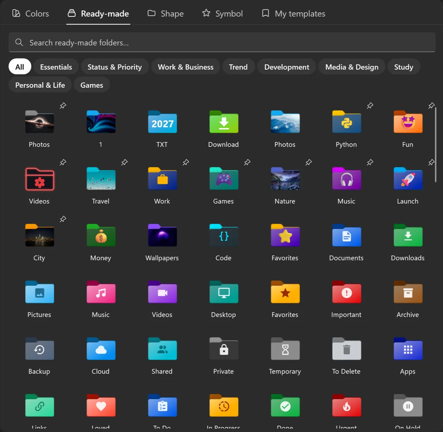Toggle pin on red Videos folder

coord(63,162)
